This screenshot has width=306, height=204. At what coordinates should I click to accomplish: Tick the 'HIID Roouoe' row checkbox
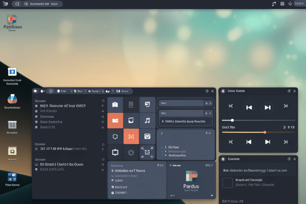click(x=36, y=106)
